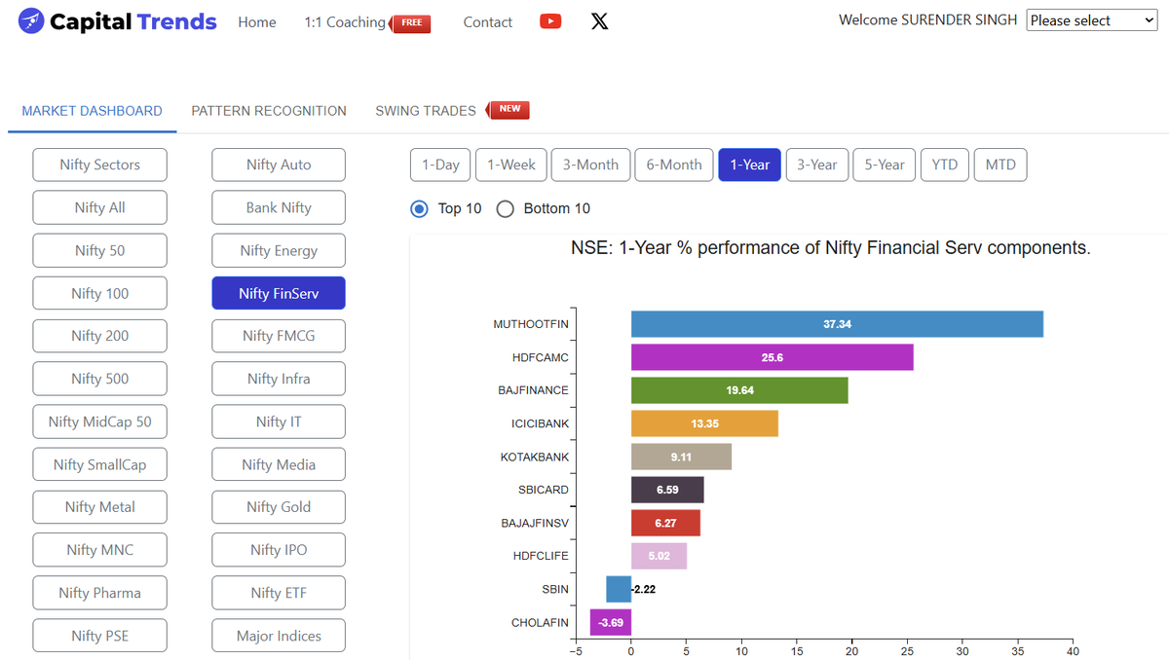Choose Major Indices button

pyautogui.click(x=279, y=636)
